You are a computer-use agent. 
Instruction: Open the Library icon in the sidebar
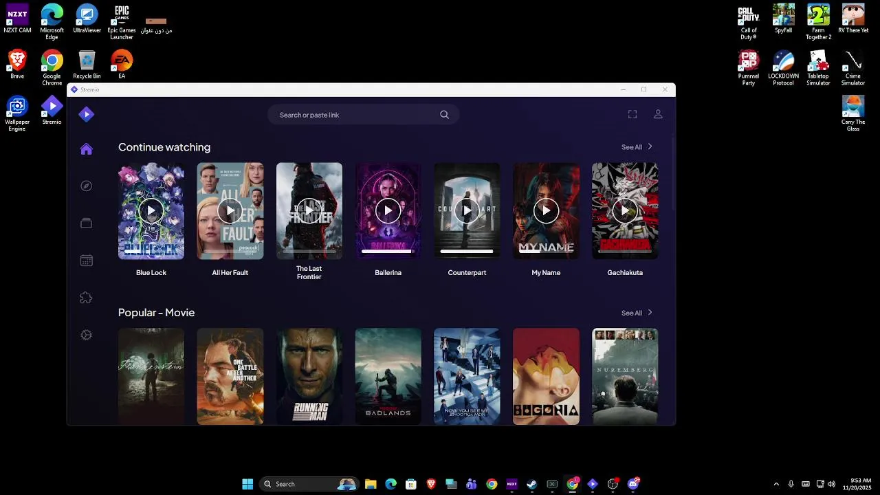pos(86,223)
